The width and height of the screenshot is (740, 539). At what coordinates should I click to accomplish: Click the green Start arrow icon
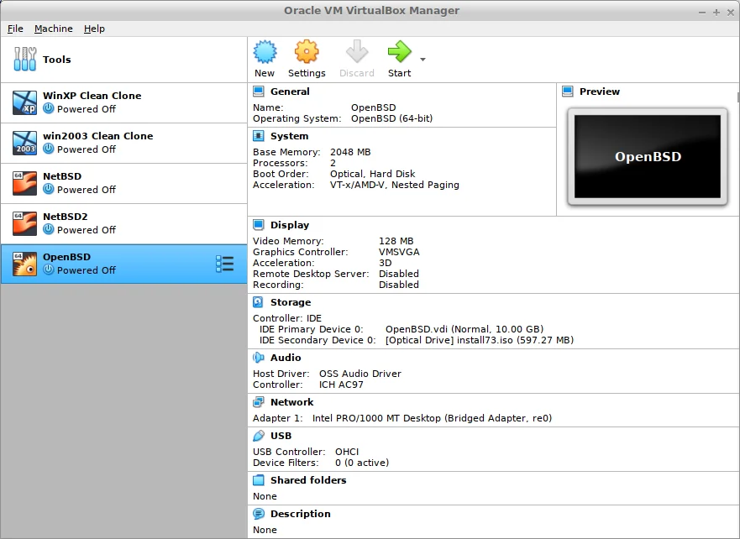(399, 53)
